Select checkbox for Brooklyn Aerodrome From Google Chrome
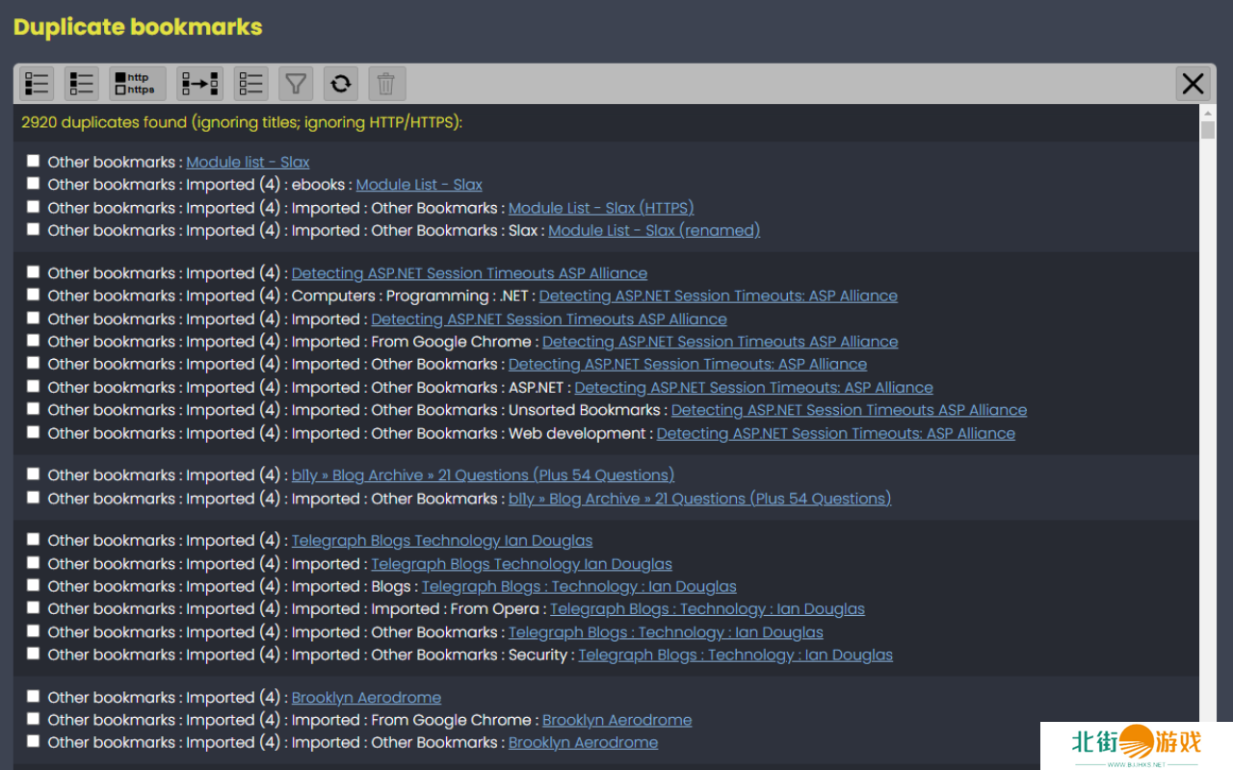Viewport: 1233px width, 770px height. pyautogui.click(x=34, y=719)
